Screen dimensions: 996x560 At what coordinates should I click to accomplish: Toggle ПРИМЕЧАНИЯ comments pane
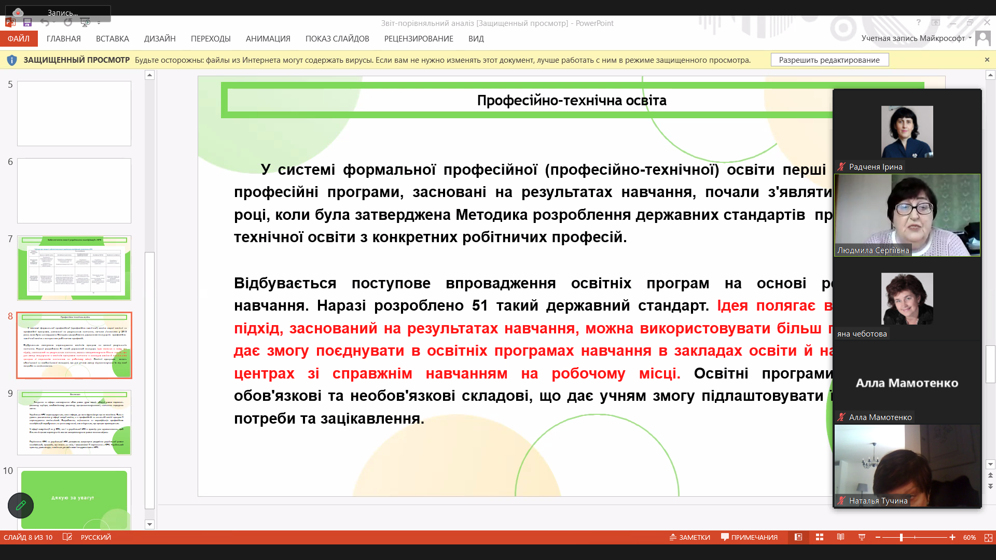pyautogui.click(x=749, y=537)
